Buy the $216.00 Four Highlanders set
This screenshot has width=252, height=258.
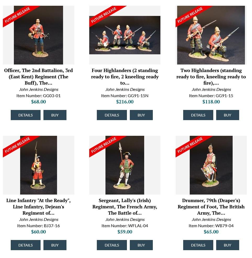[x=141, y=115]
